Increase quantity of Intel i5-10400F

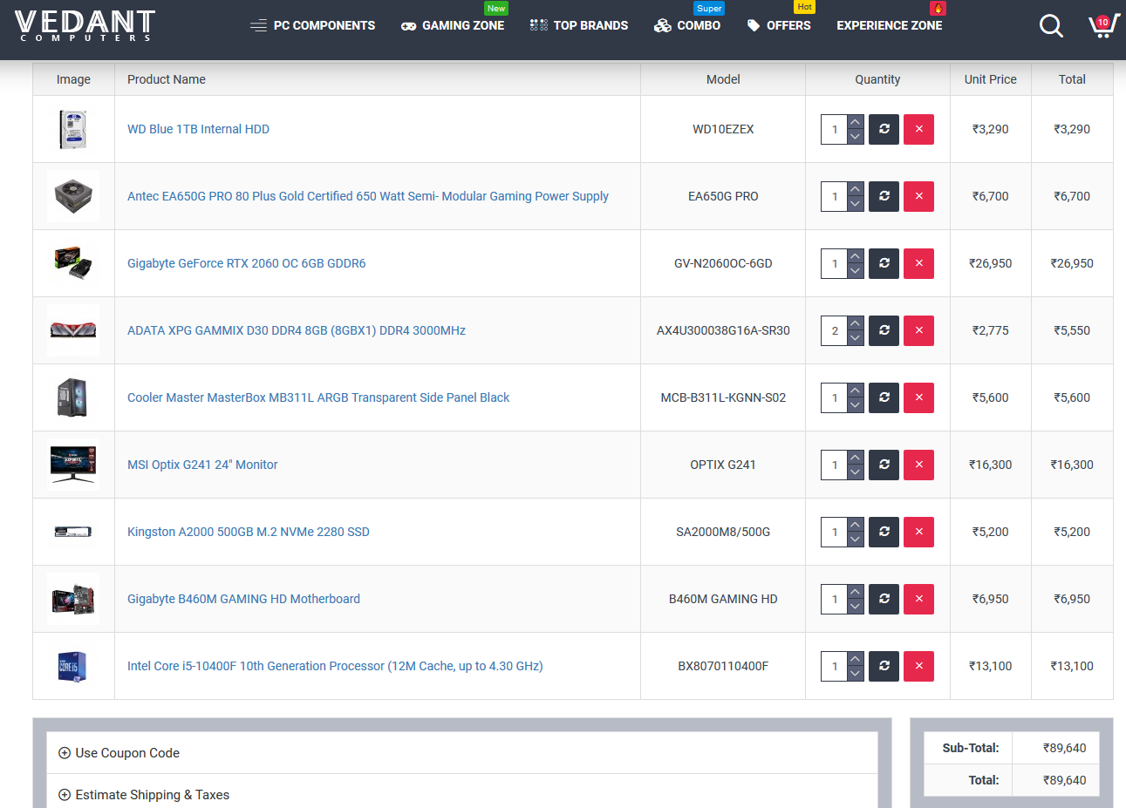pos(856,659)
